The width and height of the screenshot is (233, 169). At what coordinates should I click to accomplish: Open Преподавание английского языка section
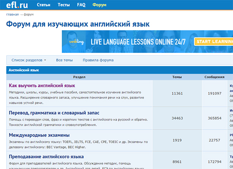pyautogui.click(x=46, y=157)
